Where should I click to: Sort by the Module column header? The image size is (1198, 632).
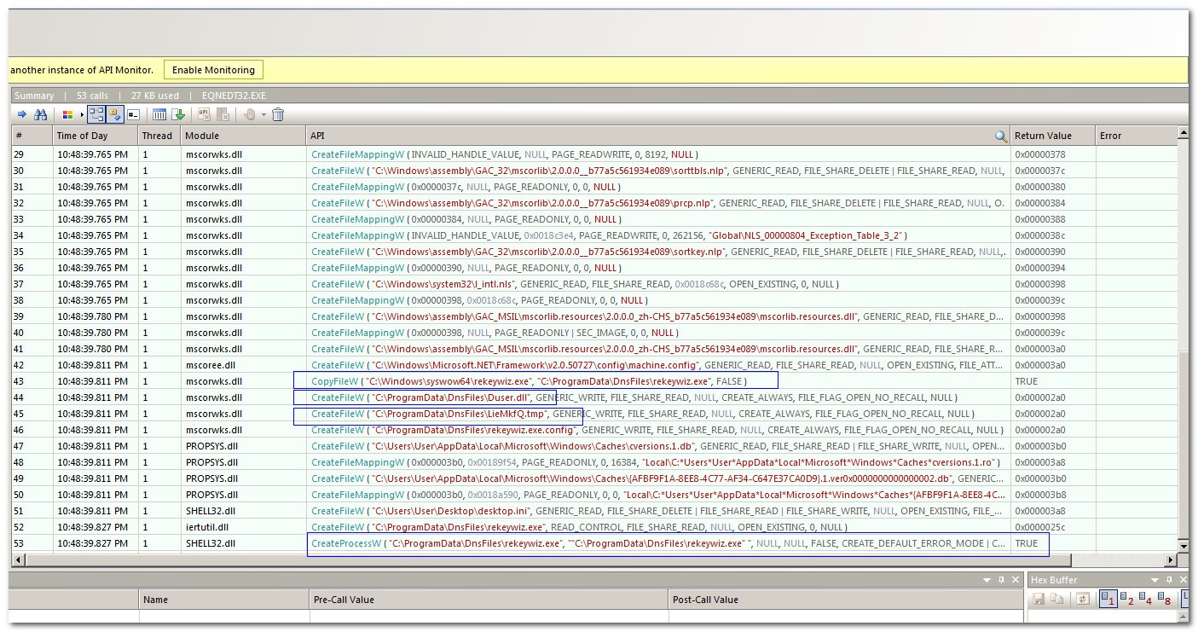[202, 136]
